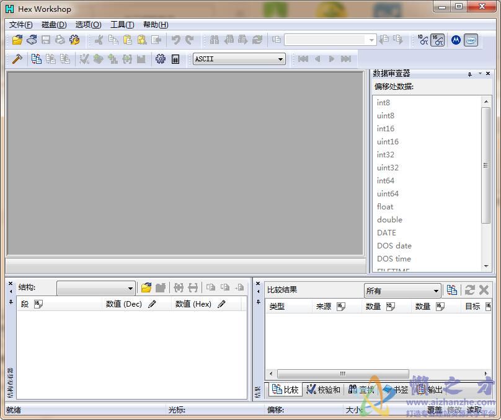The image size is (501, 420).
Task: Click the open file toolbar icon
Action: click(17, 40)
